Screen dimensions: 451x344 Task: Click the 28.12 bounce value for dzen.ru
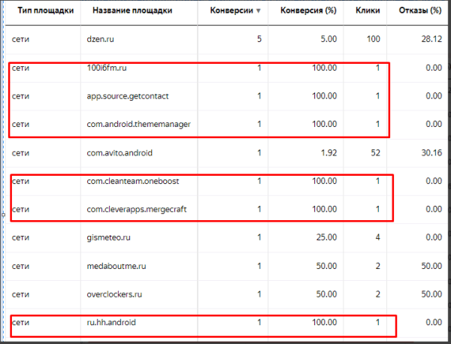point(431,39)
